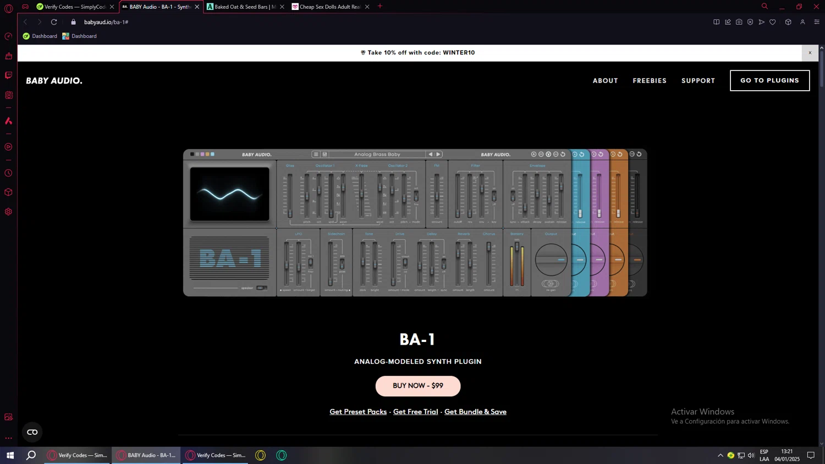
Task: Open the second Dashboard bookmark with picture icon
Action: [x=79, y=36]
